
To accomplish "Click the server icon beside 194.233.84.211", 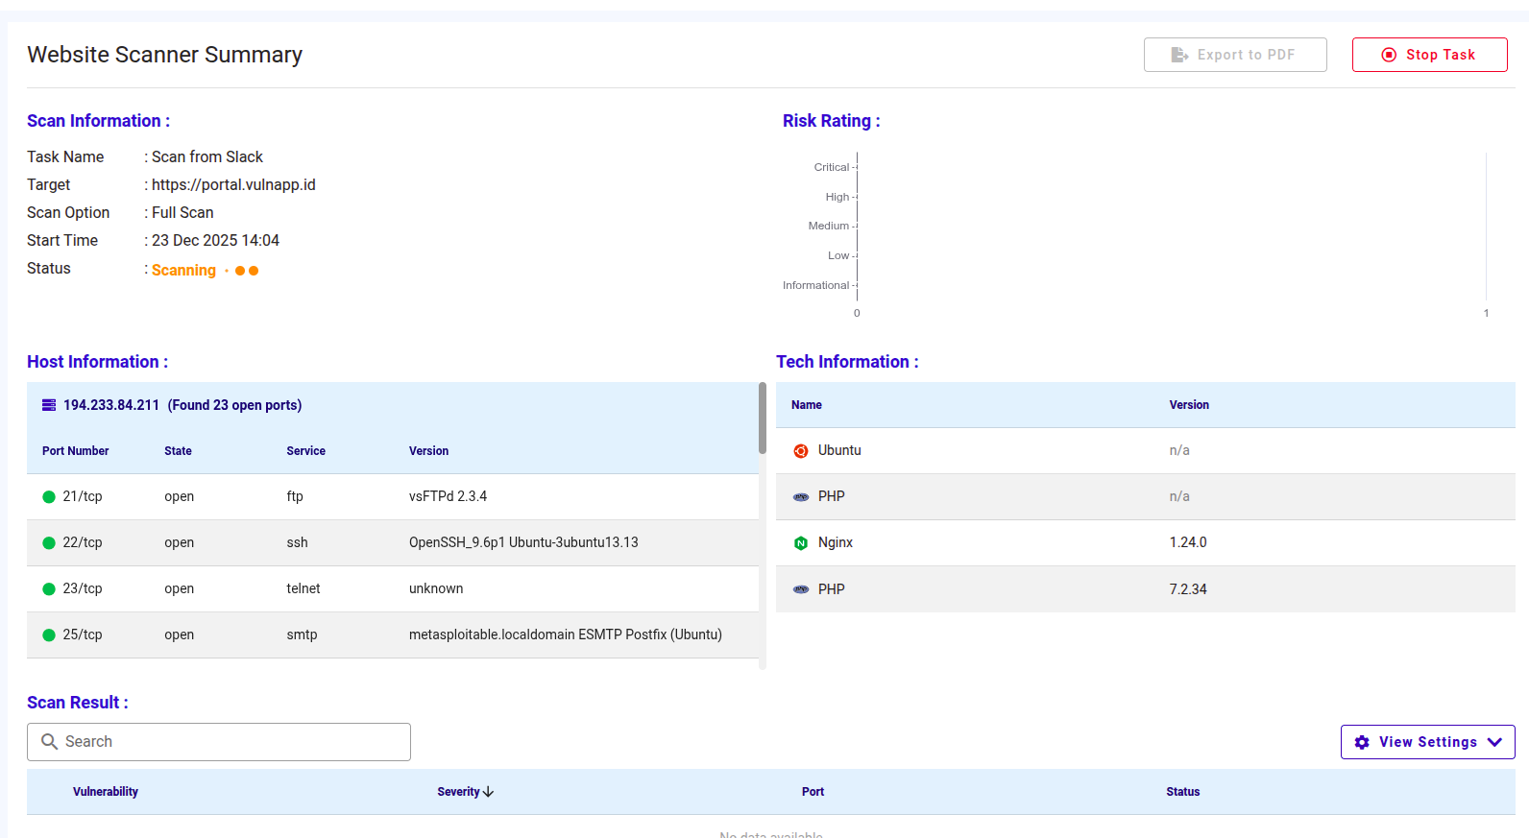I will 49,405.
